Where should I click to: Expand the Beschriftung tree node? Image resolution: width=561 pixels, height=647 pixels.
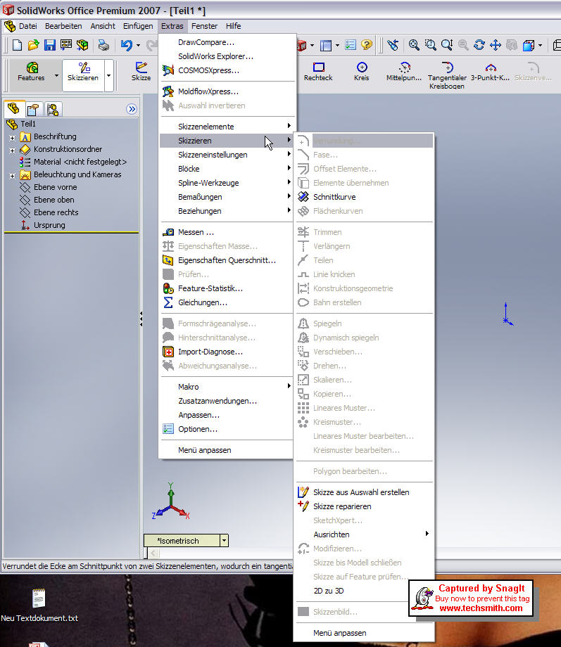(x=12, y=138)
